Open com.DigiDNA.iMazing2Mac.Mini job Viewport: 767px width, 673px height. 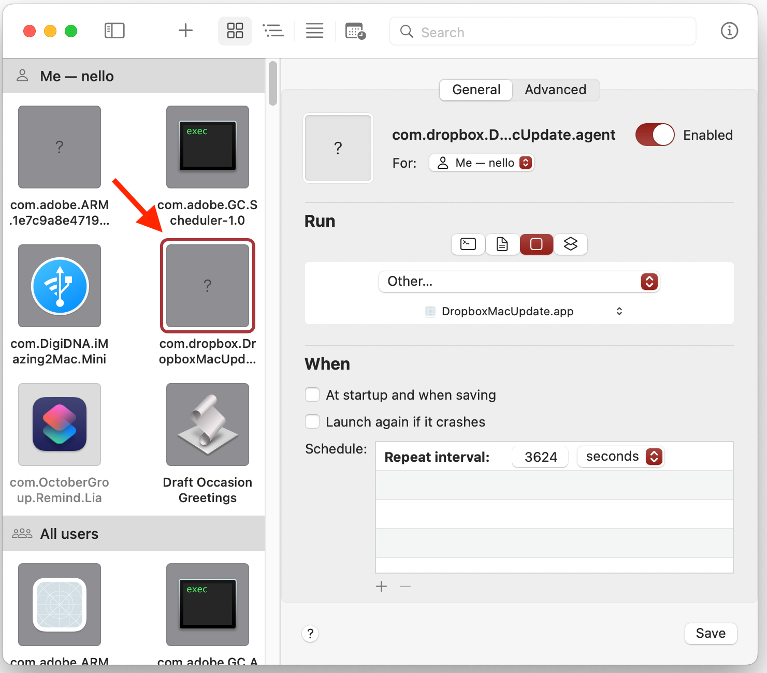tap(60, 286)
